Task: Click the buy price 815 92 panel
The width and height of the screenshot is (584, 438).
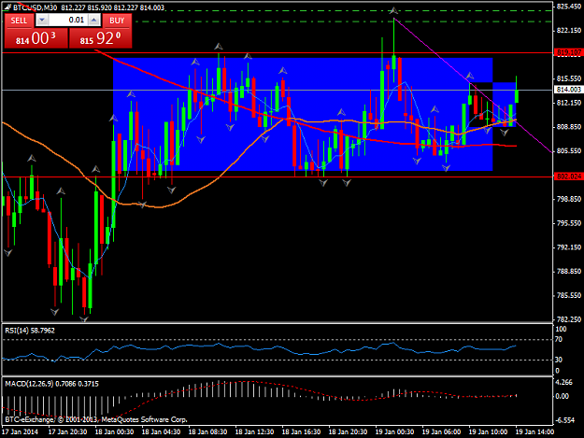Action: tap(100, 38)
